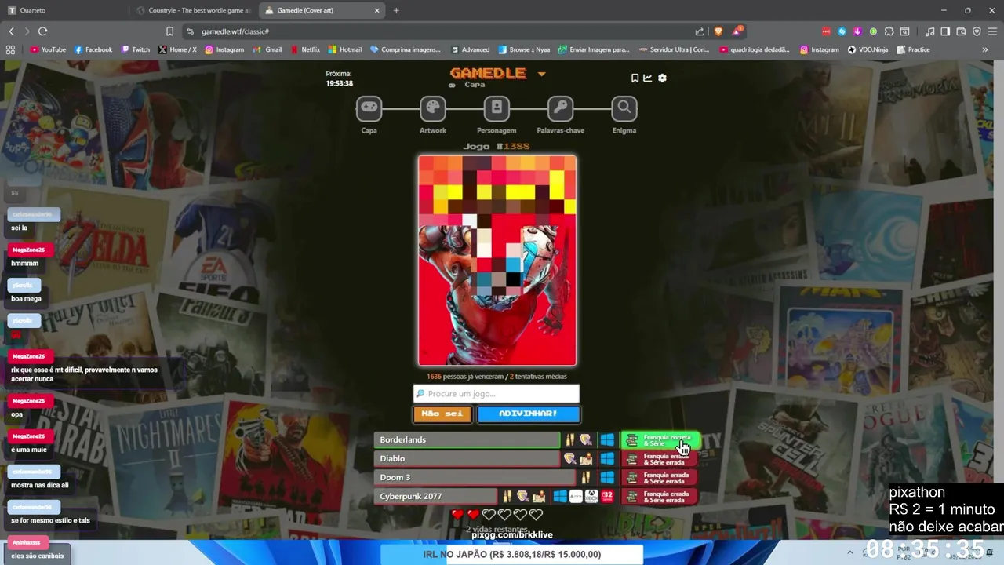Click the Windows platform icon in Borderlands row
Screen dimensions: 1004x565
click(607, 439)
